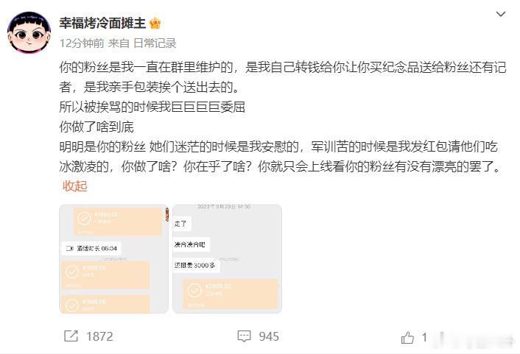
Task: Click the 凑合凑合吧 chat bubble
Action: pos(190,244)
